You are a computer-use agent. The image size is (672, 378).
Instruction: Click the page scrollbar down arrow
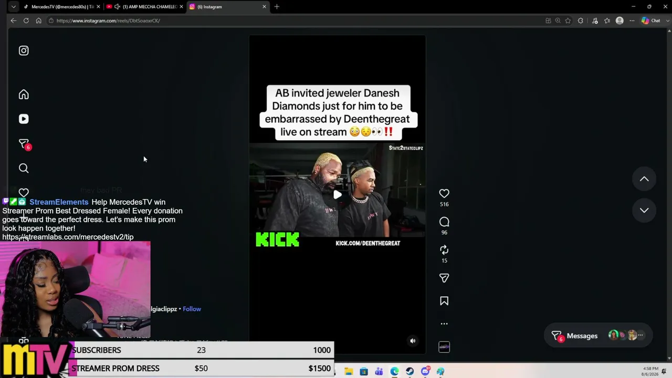coord(669,359)
